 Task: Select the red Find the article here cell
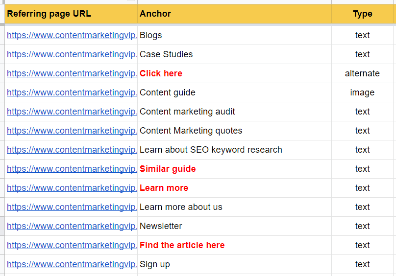coord(234,245)
